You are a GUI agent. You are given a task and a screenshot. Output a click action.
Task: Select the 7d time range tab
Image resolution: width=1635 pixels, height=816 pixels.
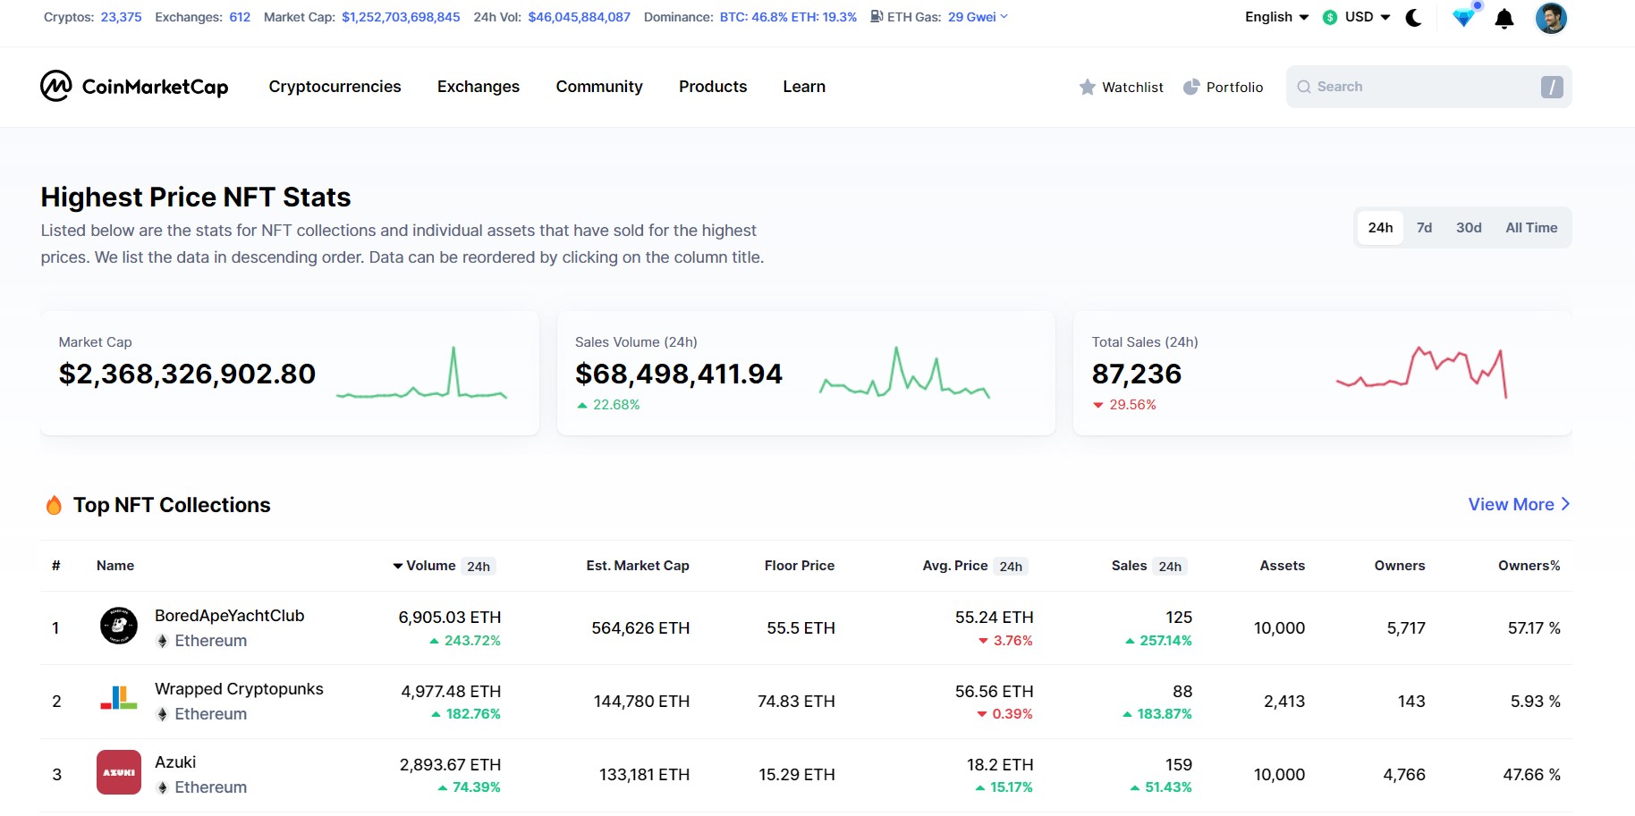(1424, 228)
